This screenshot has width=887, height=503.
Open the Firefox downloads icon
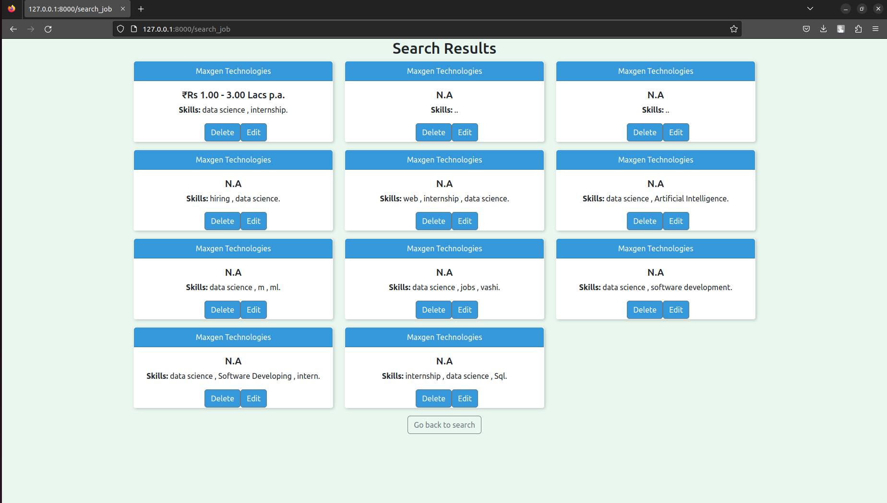click(824, 29)
